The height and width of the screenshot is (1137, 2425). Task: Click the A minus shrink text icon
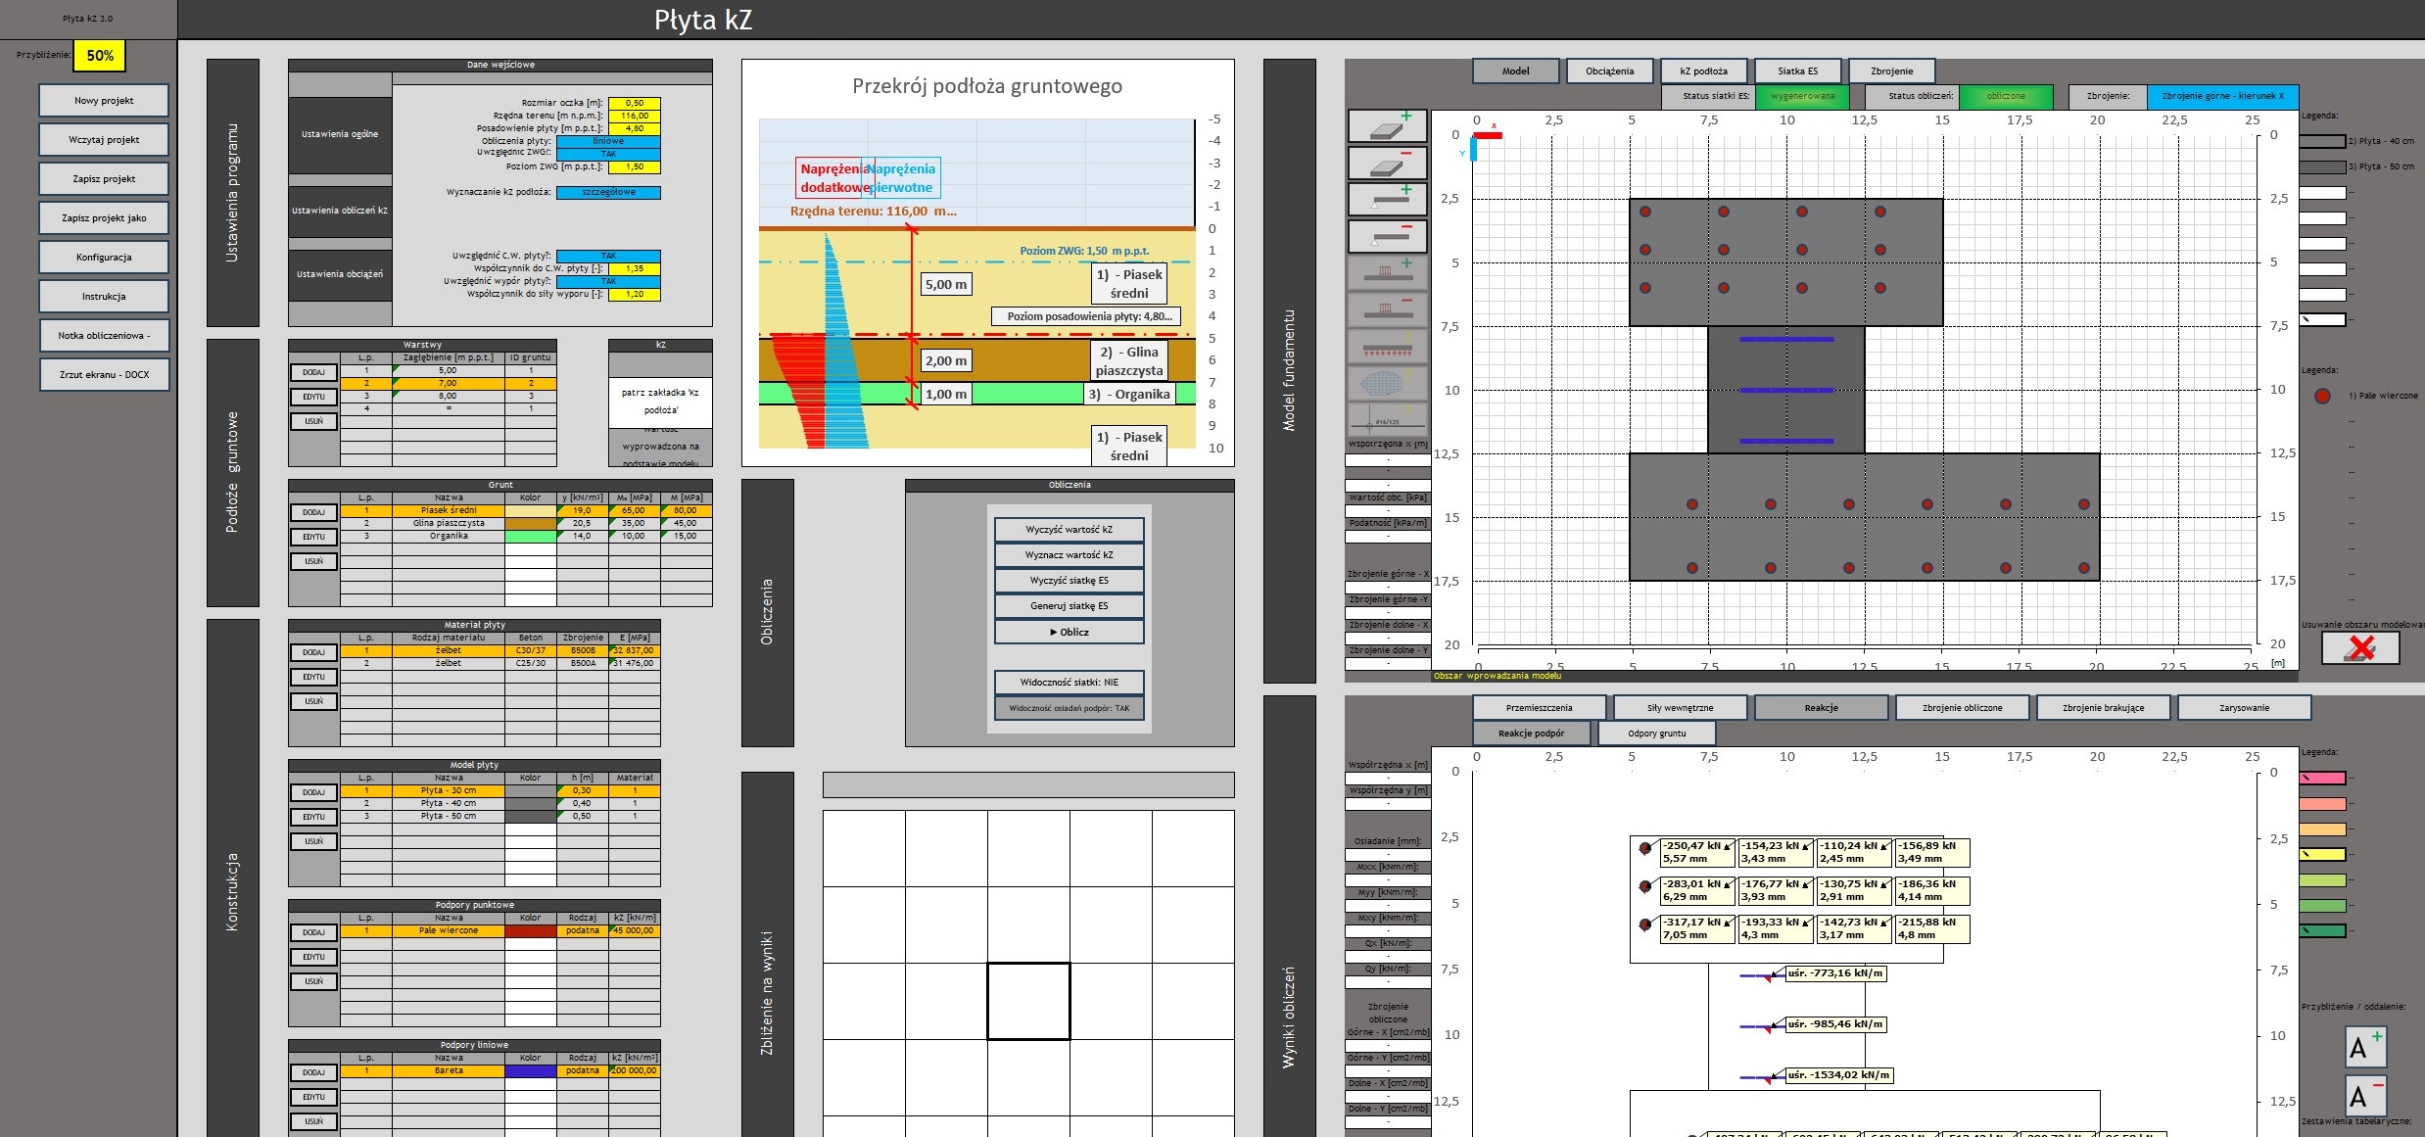click(2365, 1094)
